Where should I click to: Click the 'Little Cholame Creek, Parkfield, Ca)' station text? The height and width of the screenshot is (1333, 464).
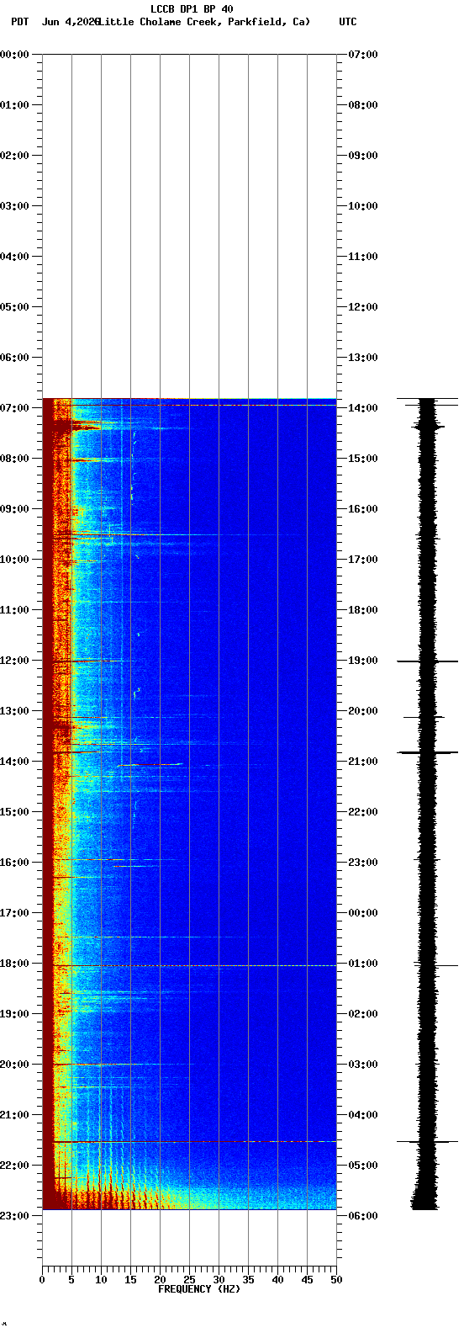tap(204, 22)
